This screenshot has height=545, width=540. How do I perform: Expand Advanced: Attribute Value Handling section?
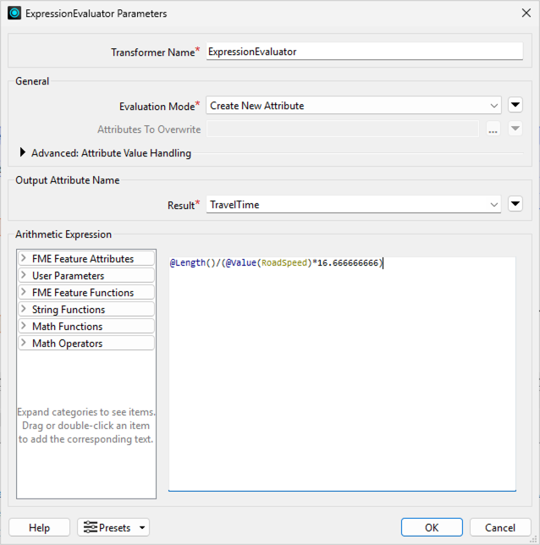coord(23,152)
